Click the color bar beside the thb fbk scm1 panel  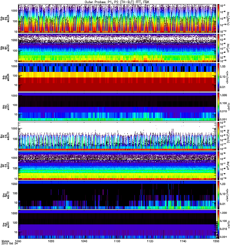pyautogui.click(x=218, y=107)
